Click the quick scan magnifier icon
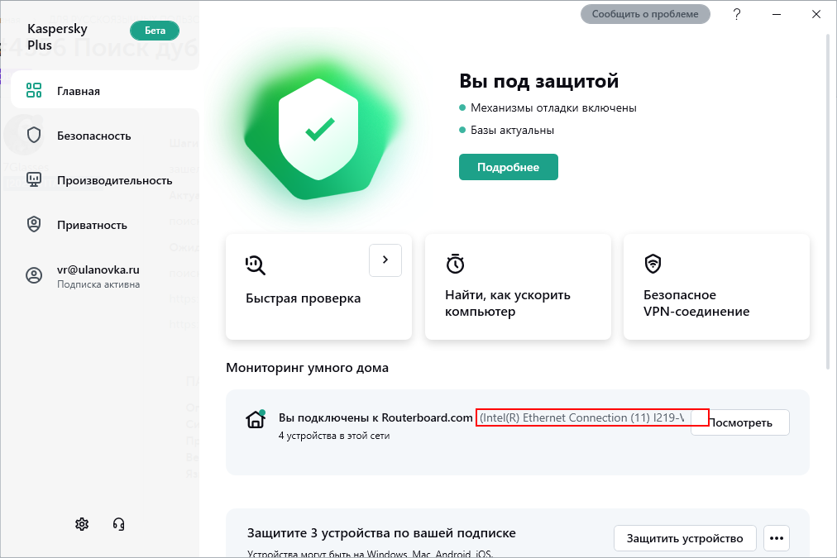 click(256, 265)
